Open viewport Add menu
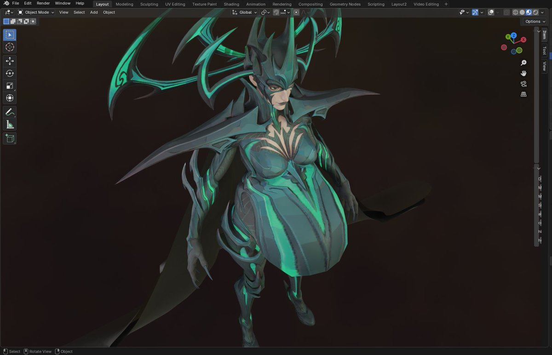This screenshot has height=355, width=552. point(94,12)
